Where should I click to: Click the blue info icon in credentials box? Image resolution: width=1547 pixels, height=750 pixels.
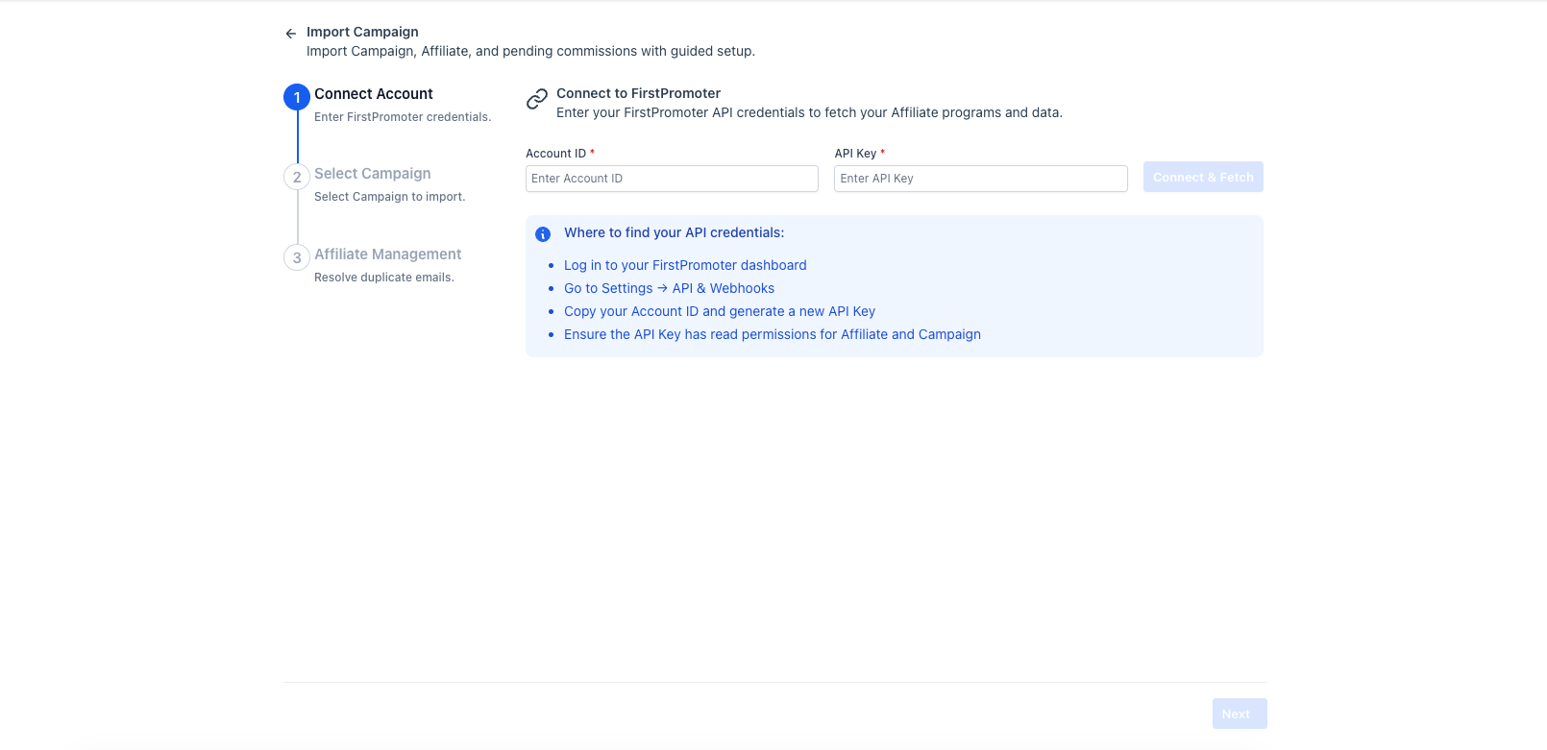[x=543, y=234]
